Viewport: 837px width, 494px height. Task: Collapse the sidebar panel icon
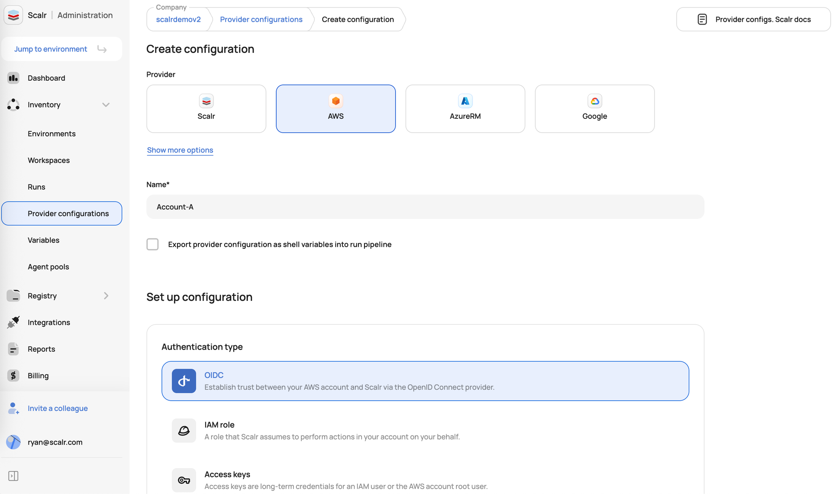[13, 476]
